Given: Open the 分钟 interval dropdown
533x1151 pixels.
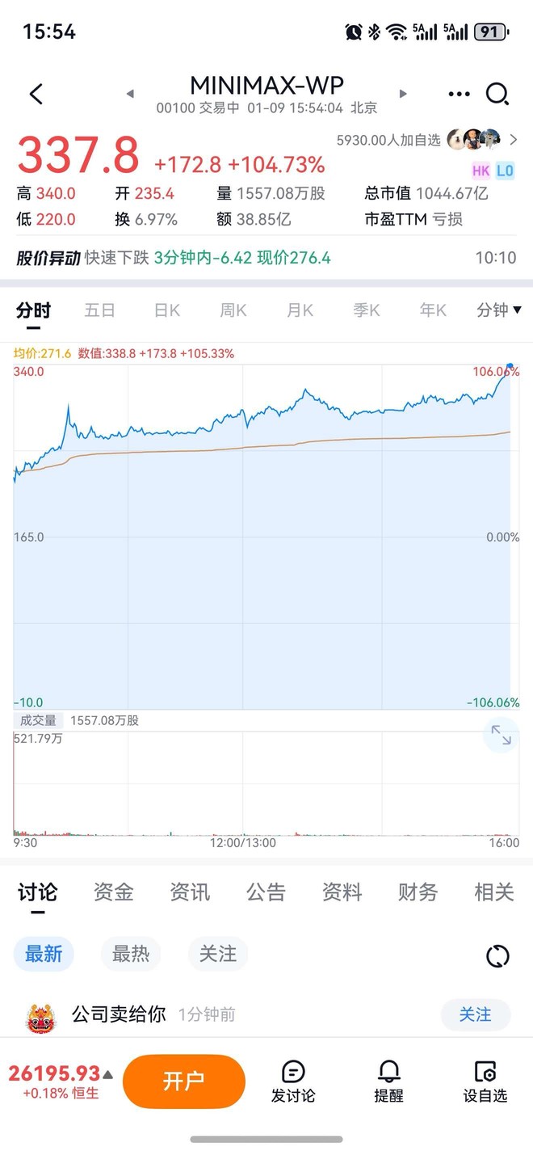Looking at the screenshot, I should pos(498,310).
